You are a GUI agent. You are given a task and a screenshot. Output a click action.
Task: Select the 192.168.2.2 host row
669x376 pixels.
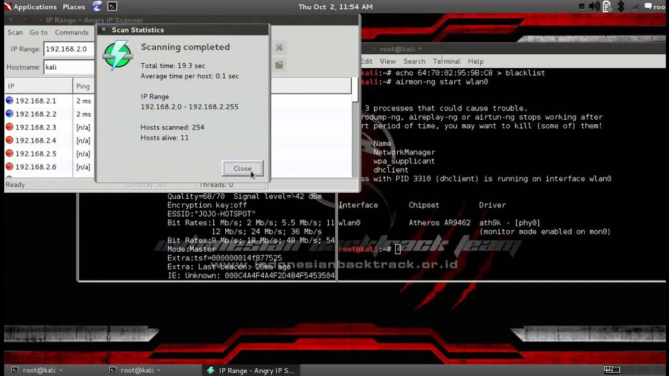[50, 114]
